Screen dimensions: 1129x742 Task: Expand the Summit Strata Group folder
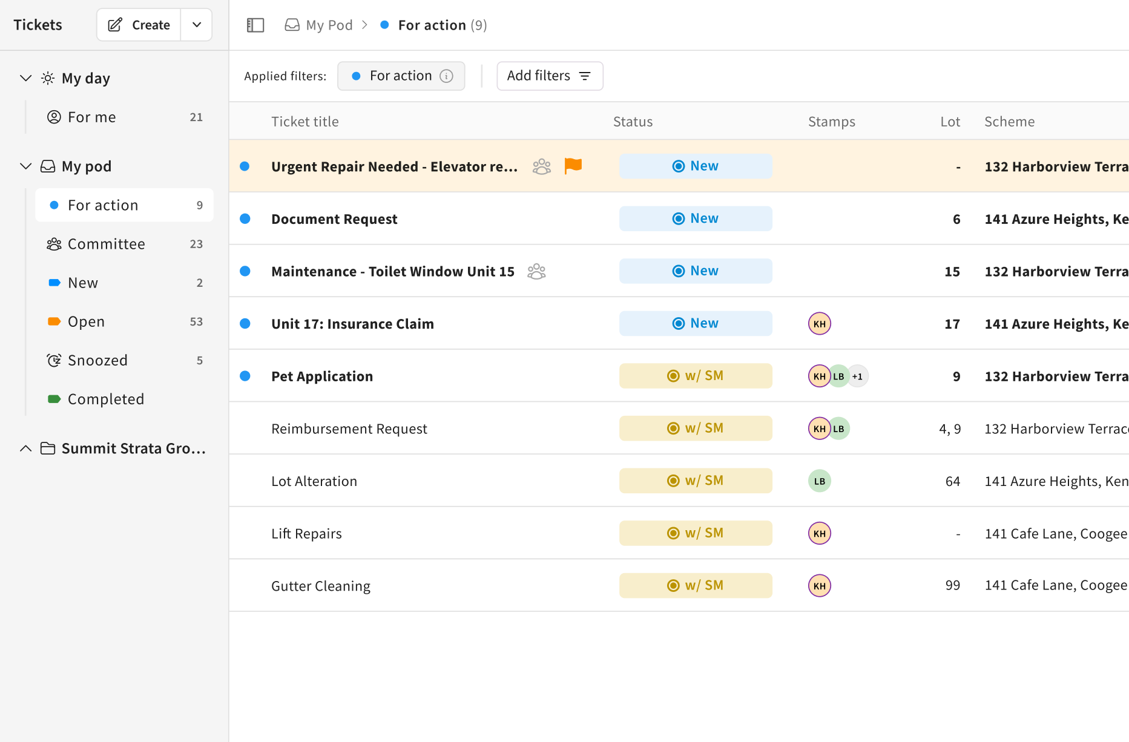point(25,448)
